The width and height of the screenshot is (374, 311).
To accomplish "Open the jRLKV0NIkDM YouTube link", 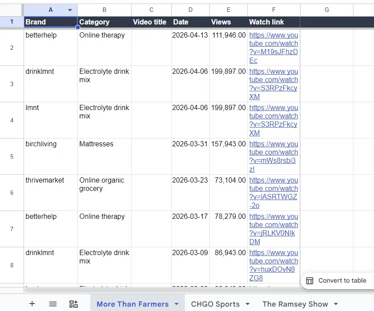I will tap(274, 229).
